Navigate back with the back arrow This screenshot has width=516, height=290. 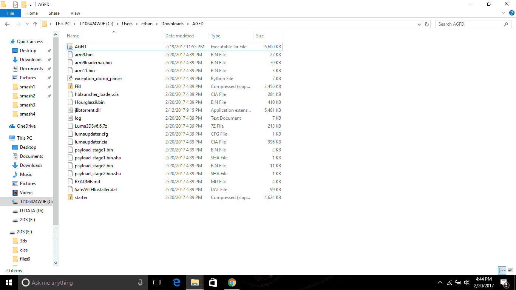7,24
